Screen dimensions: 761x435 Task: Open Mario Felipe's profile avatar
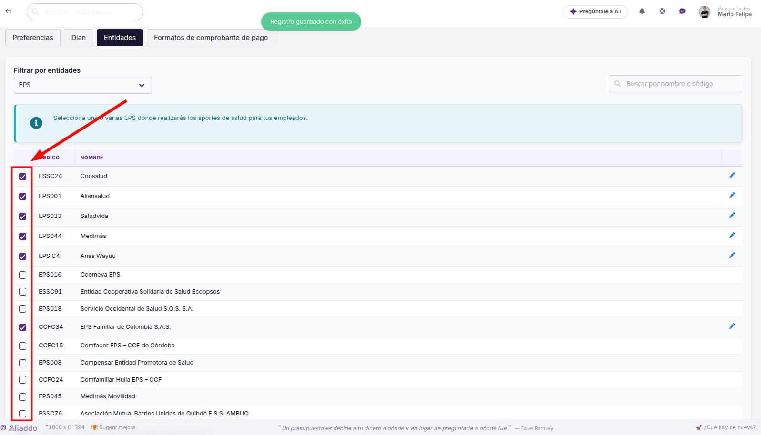point(704,12)
